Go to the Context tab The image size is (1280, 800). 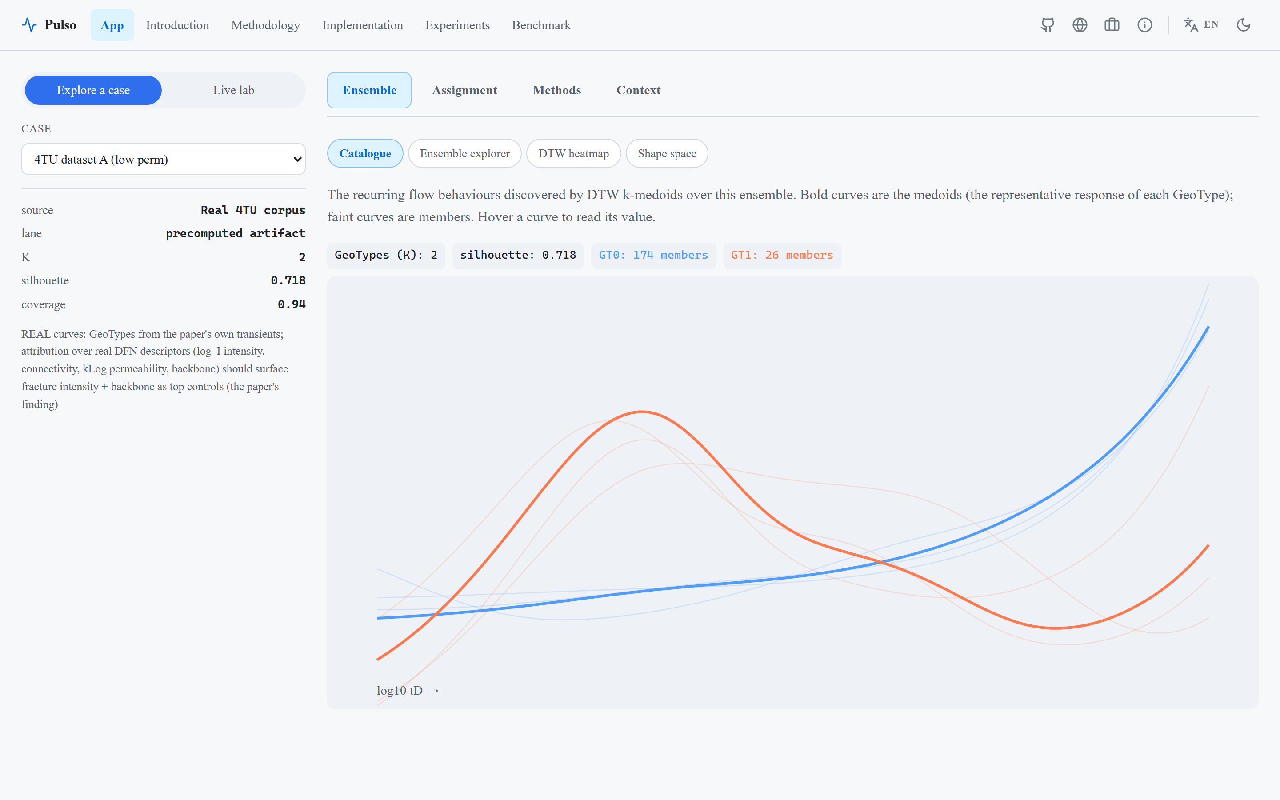(x=638, y=90)
